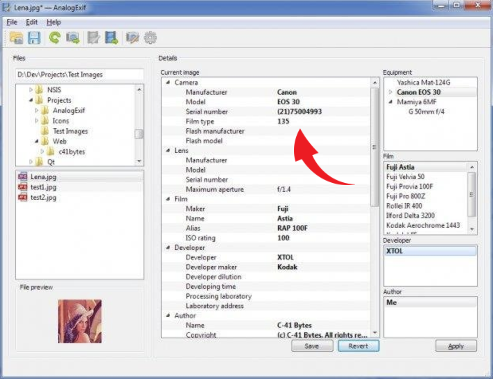This screenshot has width=493, height=379.
Task: Click the Alias value RAP 100F
Action: [x=293, y=229]
